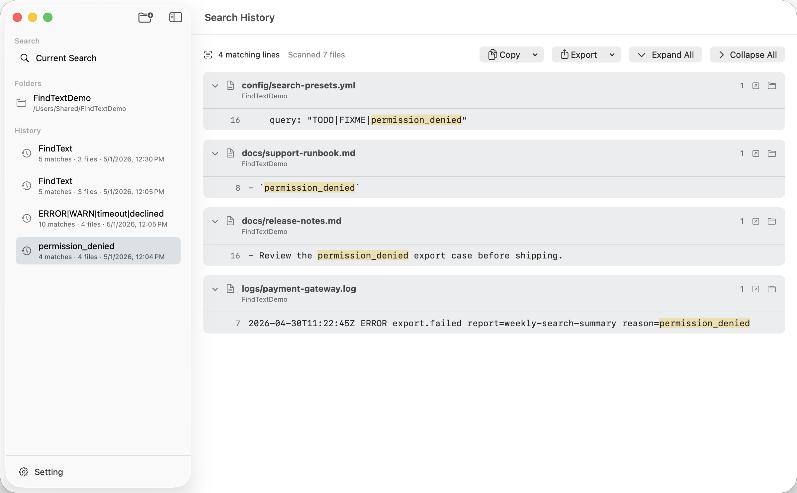Collapse the docs/support-runbook.md result group

(x=215, y=153)
